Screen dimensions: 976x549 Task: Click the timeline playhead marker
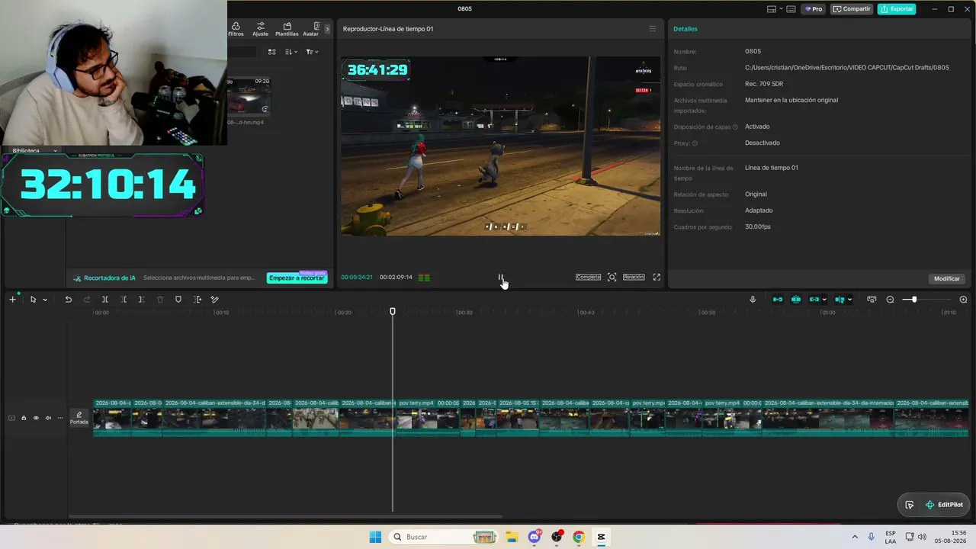(x=393, y=311)
